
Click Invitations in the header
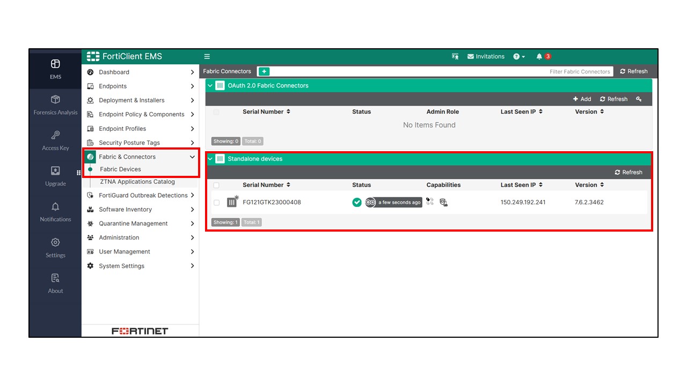click(486, 56)
